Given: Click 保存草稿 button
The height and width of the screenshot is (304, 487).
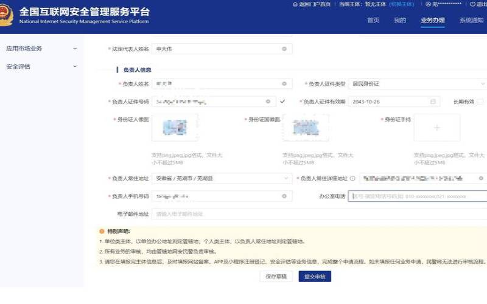Looking at the screenshot, I should coord(276,277).
